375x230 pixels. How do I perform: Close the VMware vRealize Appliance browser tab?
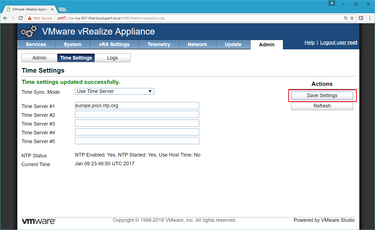(x=52, y=9)
